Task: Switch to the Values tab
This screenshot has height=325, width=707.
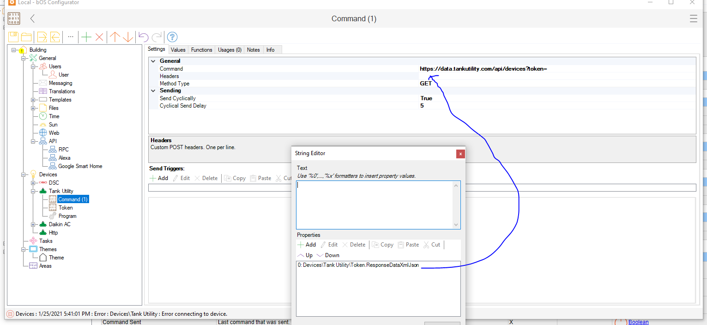Action: coord(178,50)
